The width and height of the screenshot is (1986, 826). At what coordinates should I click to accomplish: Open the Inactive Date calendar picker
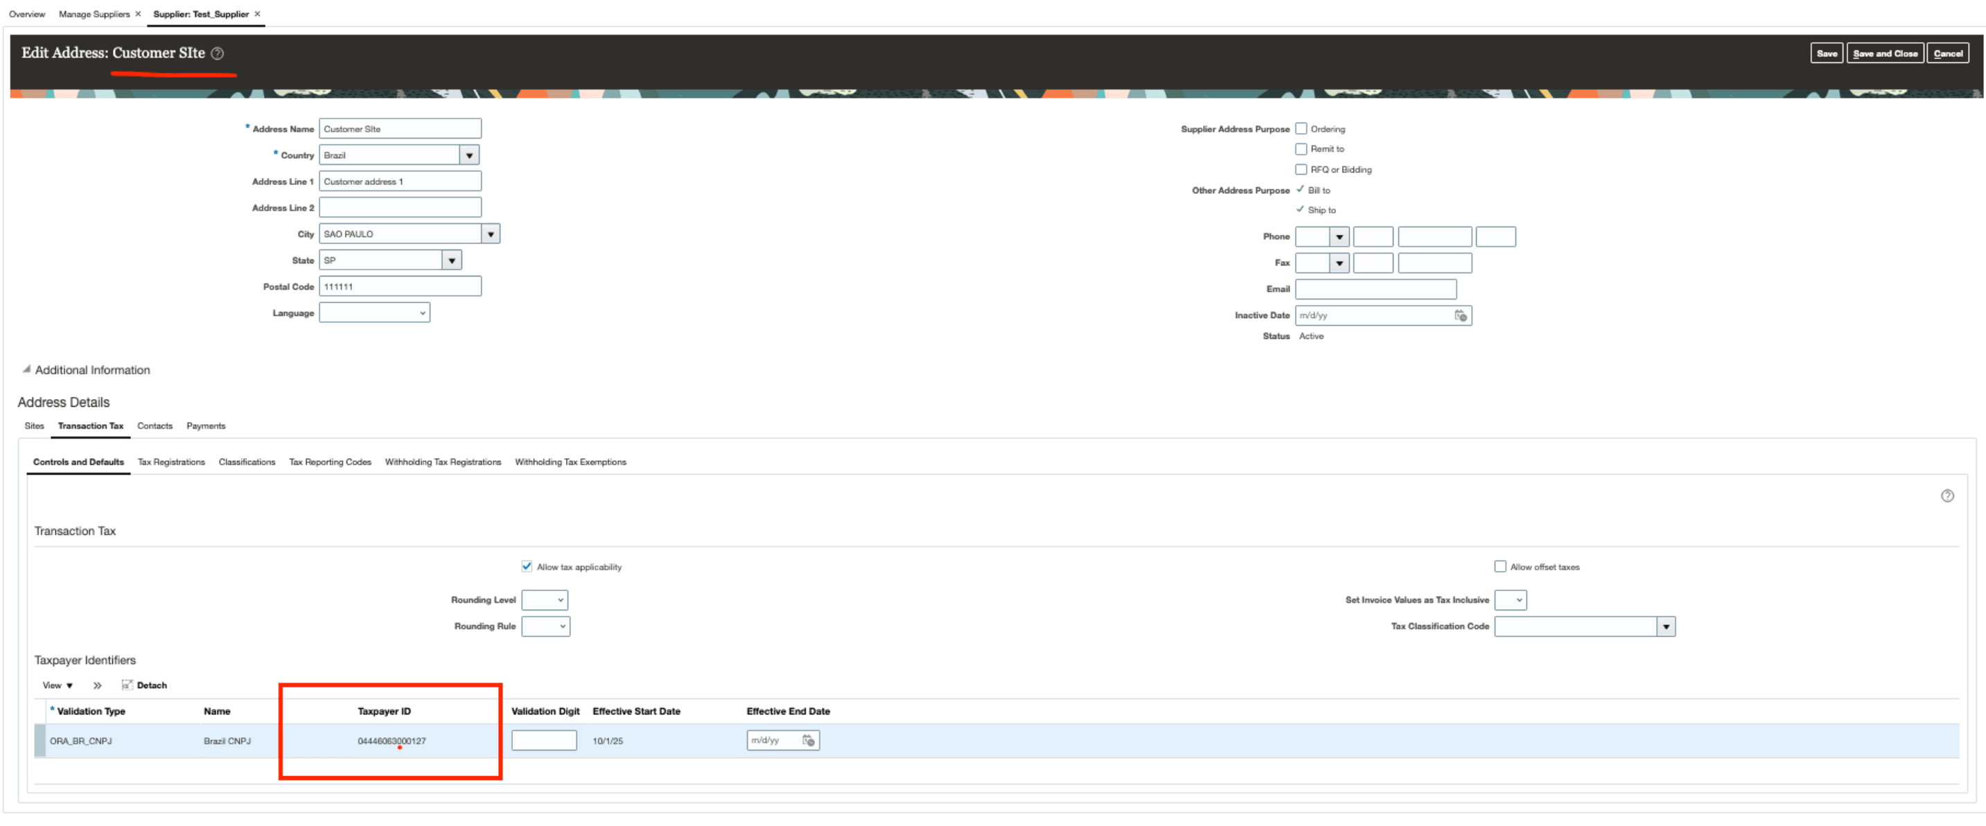1461,315
